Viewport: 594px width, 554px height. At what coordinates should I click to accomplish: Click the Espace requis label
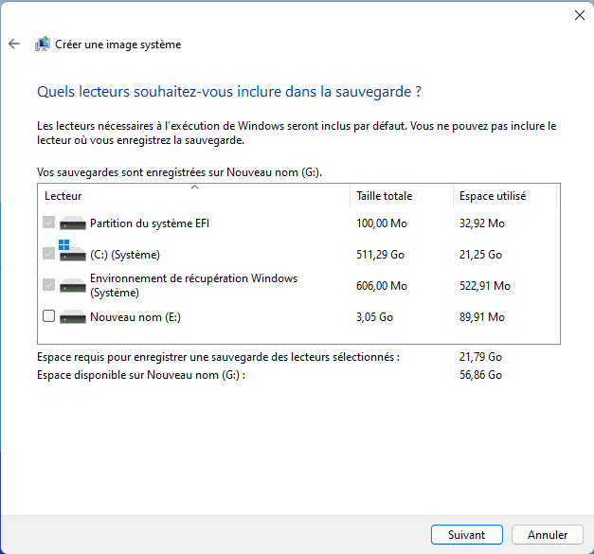(x=218, y=357)
